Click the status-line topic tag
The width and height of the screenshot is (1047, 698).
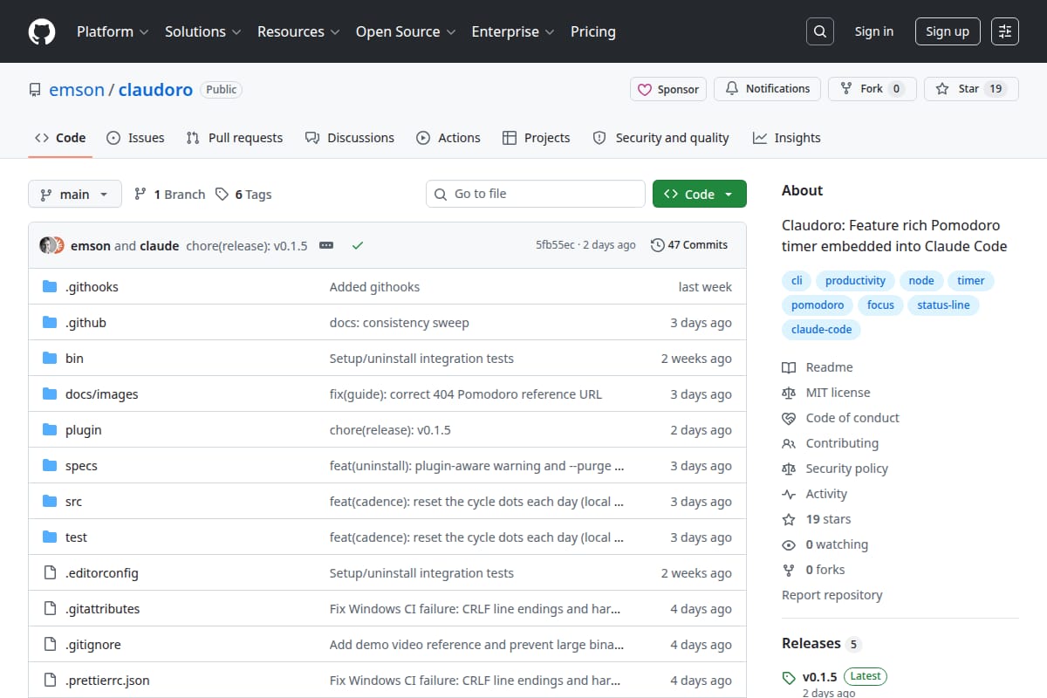pyautogui.click(x=943, y=305)
